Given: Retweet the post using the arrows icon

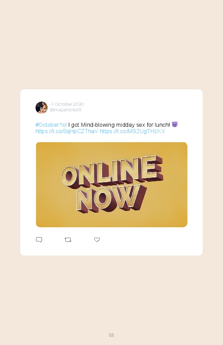Looking at the screenshot, I should (68, 240).
